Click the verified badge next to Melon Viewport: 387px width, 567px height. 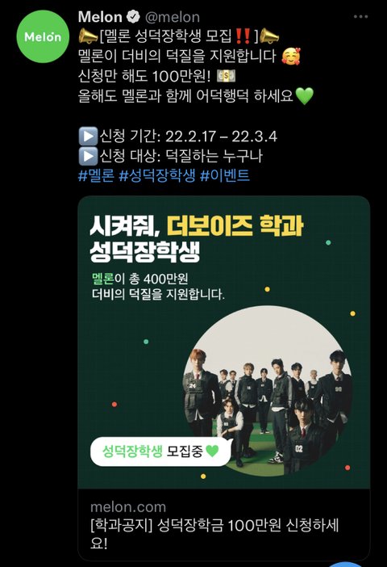coord(134,17)
